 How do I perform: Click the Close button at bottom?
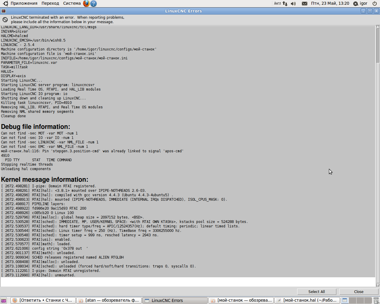359,292
